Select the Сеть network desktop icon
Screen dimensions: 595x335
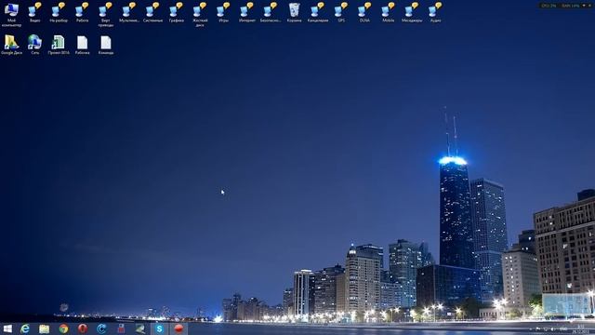[35, 45]
